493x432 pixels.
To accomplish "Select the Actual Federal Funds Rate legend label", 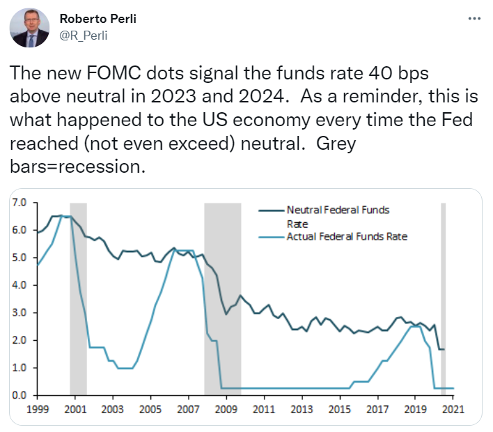I will click(346, 237).
